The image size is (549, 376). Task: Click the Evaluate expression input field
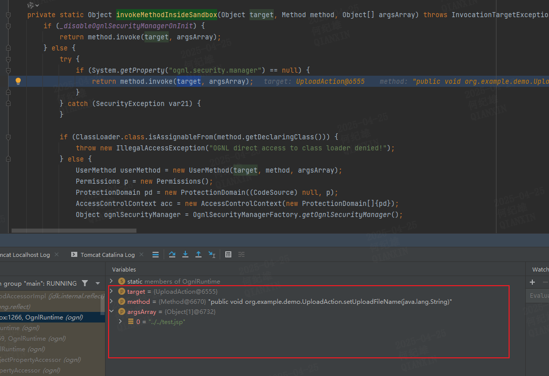538,296
